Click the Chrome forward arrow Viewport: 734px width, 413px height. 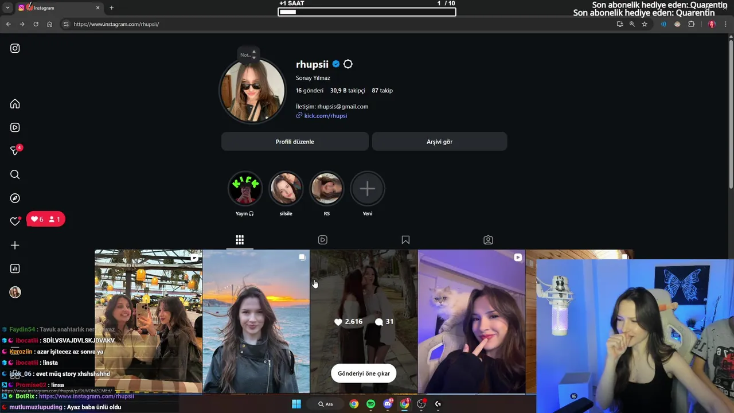(22, 24)
